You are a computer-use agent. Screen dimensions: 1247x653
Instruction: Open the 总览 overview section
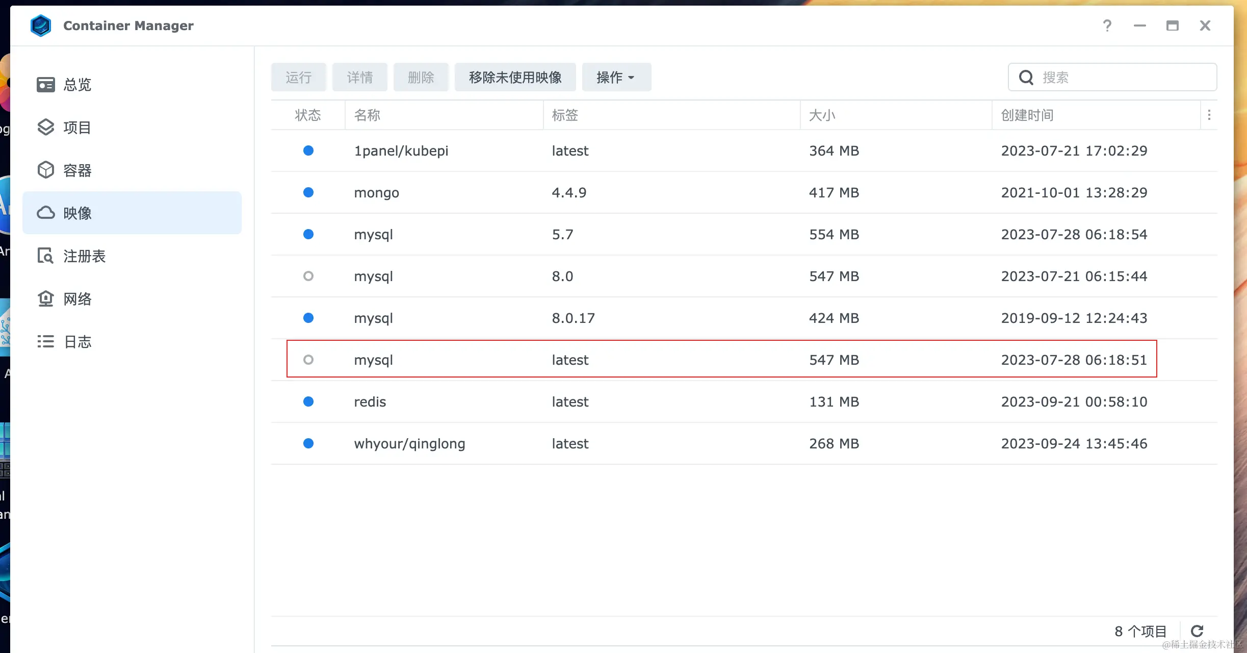pos(76,85)
